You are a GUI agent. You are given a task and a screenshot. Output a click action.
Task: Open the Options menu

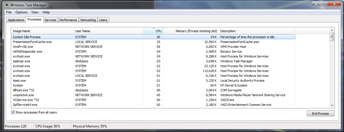point(21,12)
